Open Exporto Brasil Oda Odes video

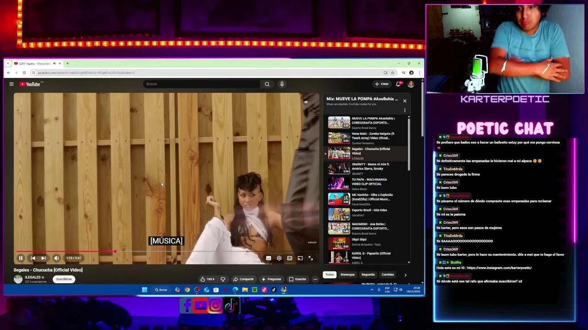pyautogui.click(x=367, y=214)
